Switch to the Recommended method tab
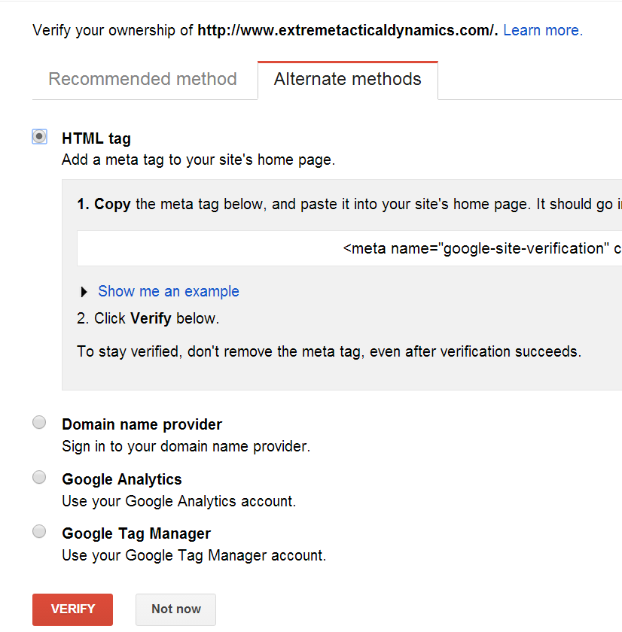 (142, 80)
